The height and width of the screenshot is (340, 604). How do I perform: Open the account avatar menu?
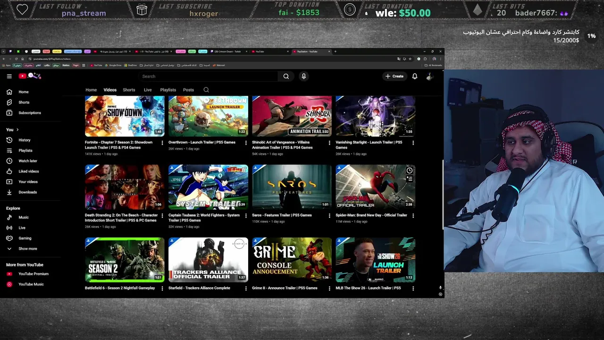point(429,76)
